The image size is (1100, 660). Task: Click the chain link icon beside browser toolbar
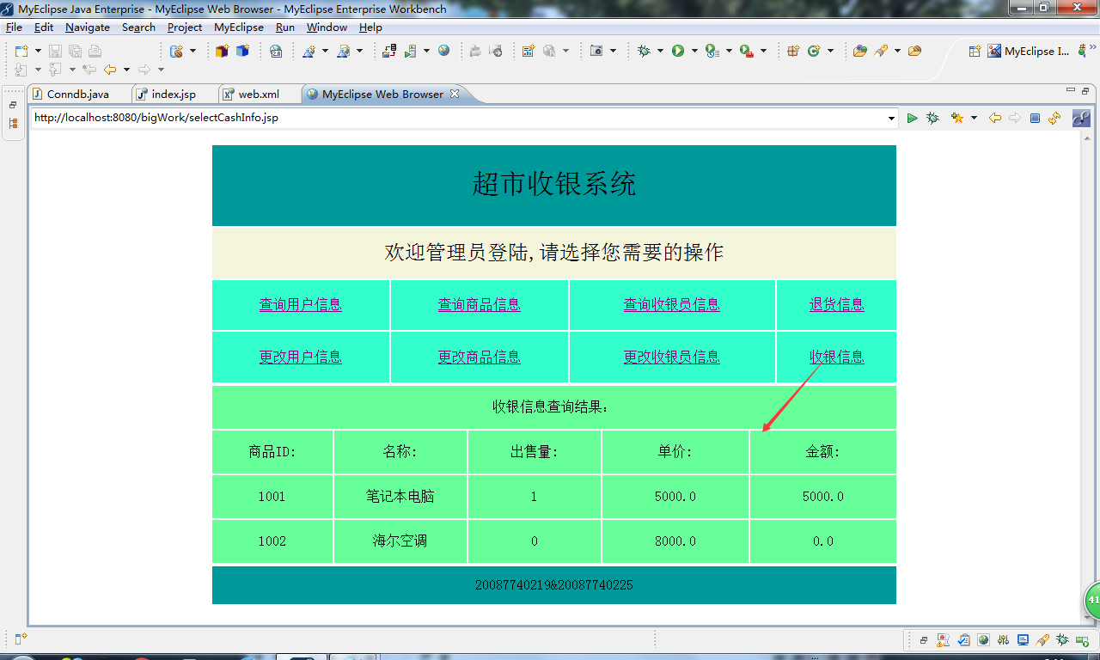point(1081,118)
